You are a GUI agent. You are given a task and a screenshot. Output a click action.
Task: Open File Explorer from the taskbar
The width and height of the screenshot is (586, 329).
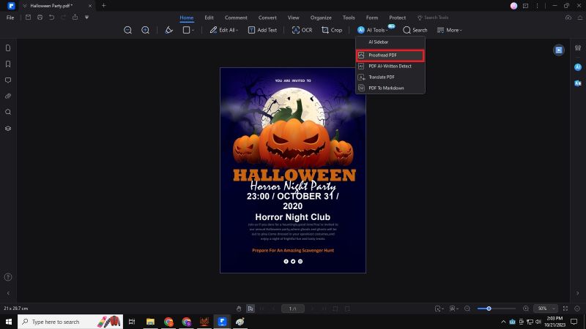pyautogui.click(x=151, y=322)
